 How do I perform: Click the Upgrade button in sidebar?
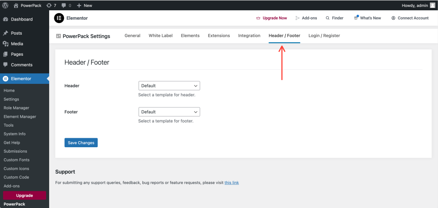[x=24, y=196]
